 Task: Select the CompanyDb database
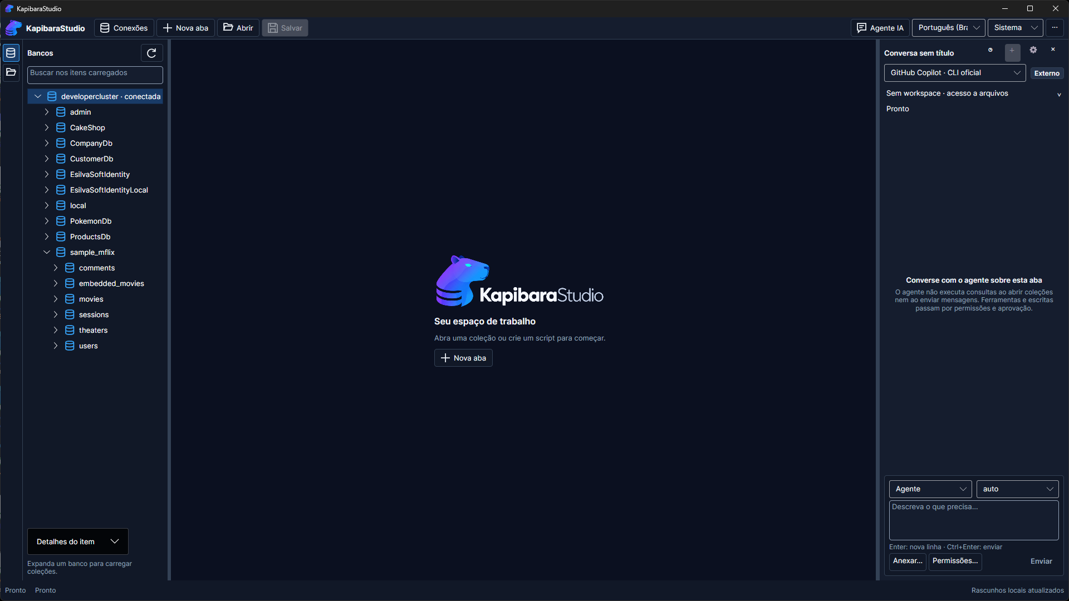pyautogui.click(x=91, y=144)
